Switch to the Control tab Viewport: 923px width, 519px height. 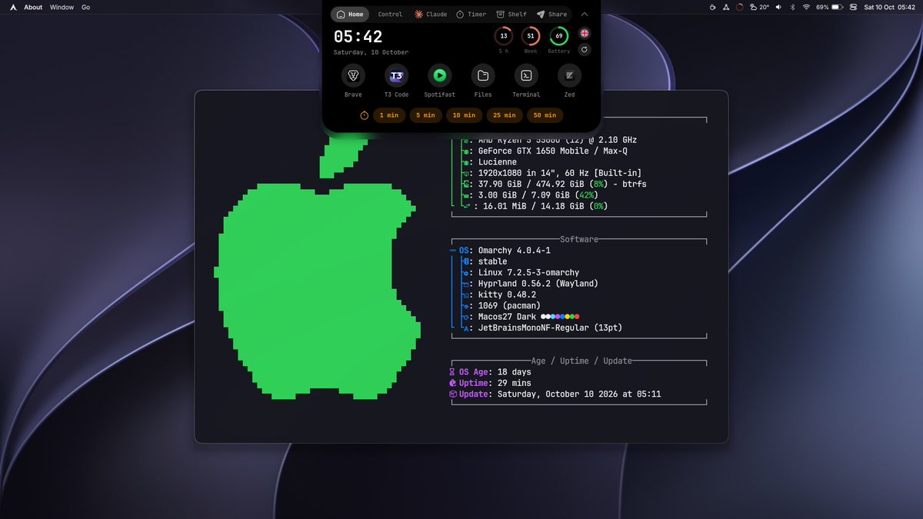pos(390,14)
